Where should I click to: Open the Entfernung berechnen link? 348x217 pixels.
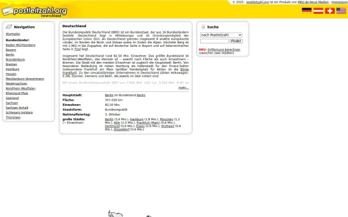[x=224, y=50]
